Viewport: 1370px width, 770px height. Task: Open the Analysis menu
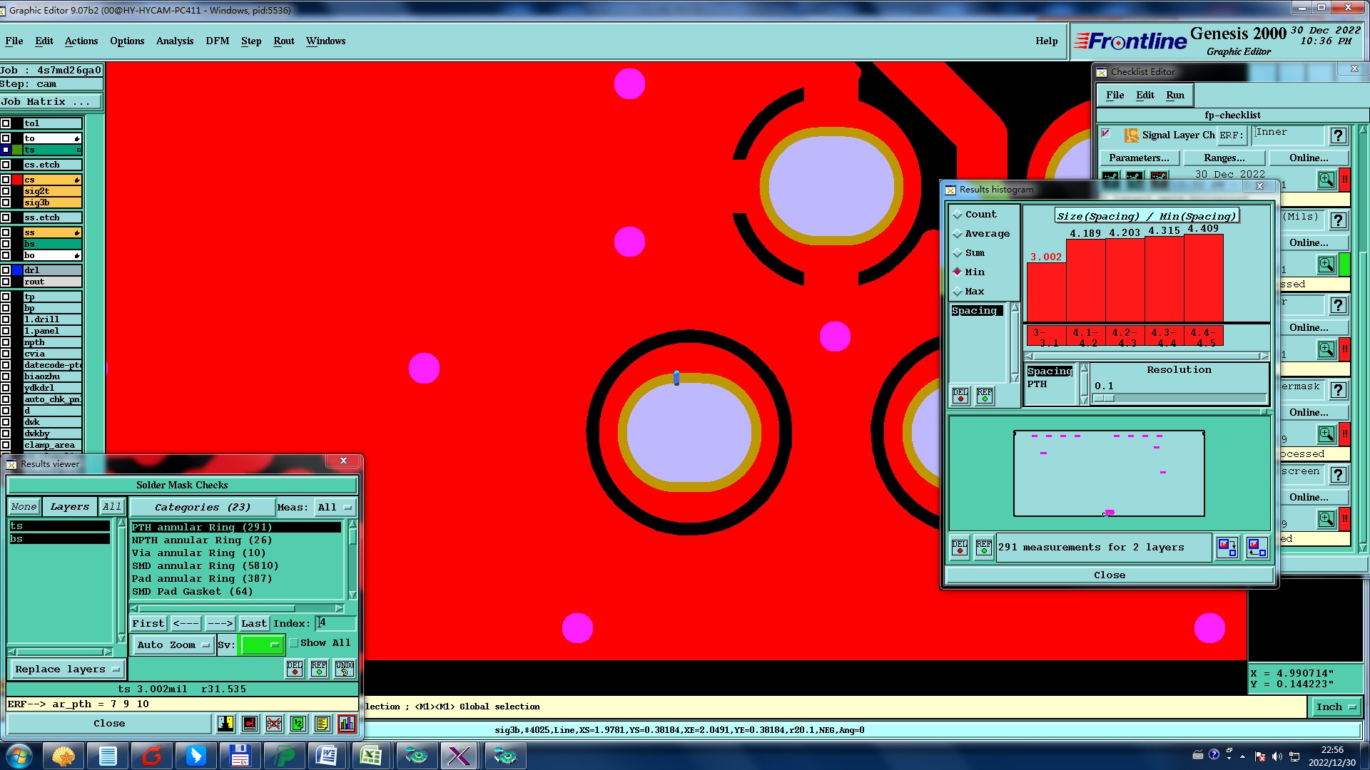point(175,41)
